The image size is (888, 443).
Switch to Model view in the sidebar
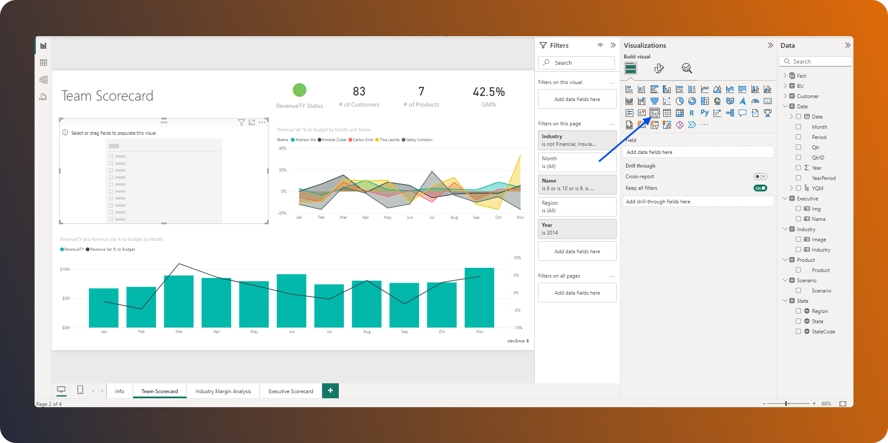point(43,79)
